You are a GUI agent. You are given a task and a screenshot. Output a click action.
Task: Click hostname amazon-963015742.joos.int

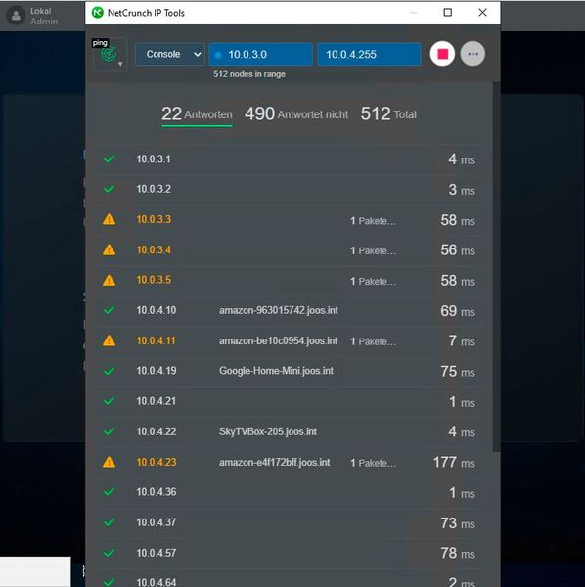click(x=279, y=310)
